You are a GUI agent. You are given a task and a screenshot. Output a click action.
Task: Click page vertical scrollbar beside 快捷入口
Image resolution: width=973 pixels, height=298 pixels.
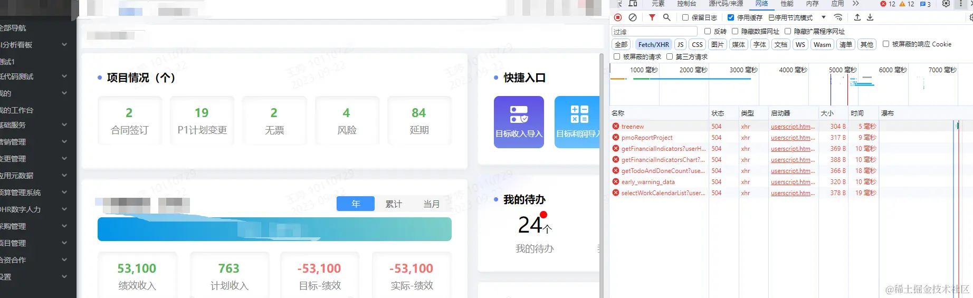click(602, 174)
